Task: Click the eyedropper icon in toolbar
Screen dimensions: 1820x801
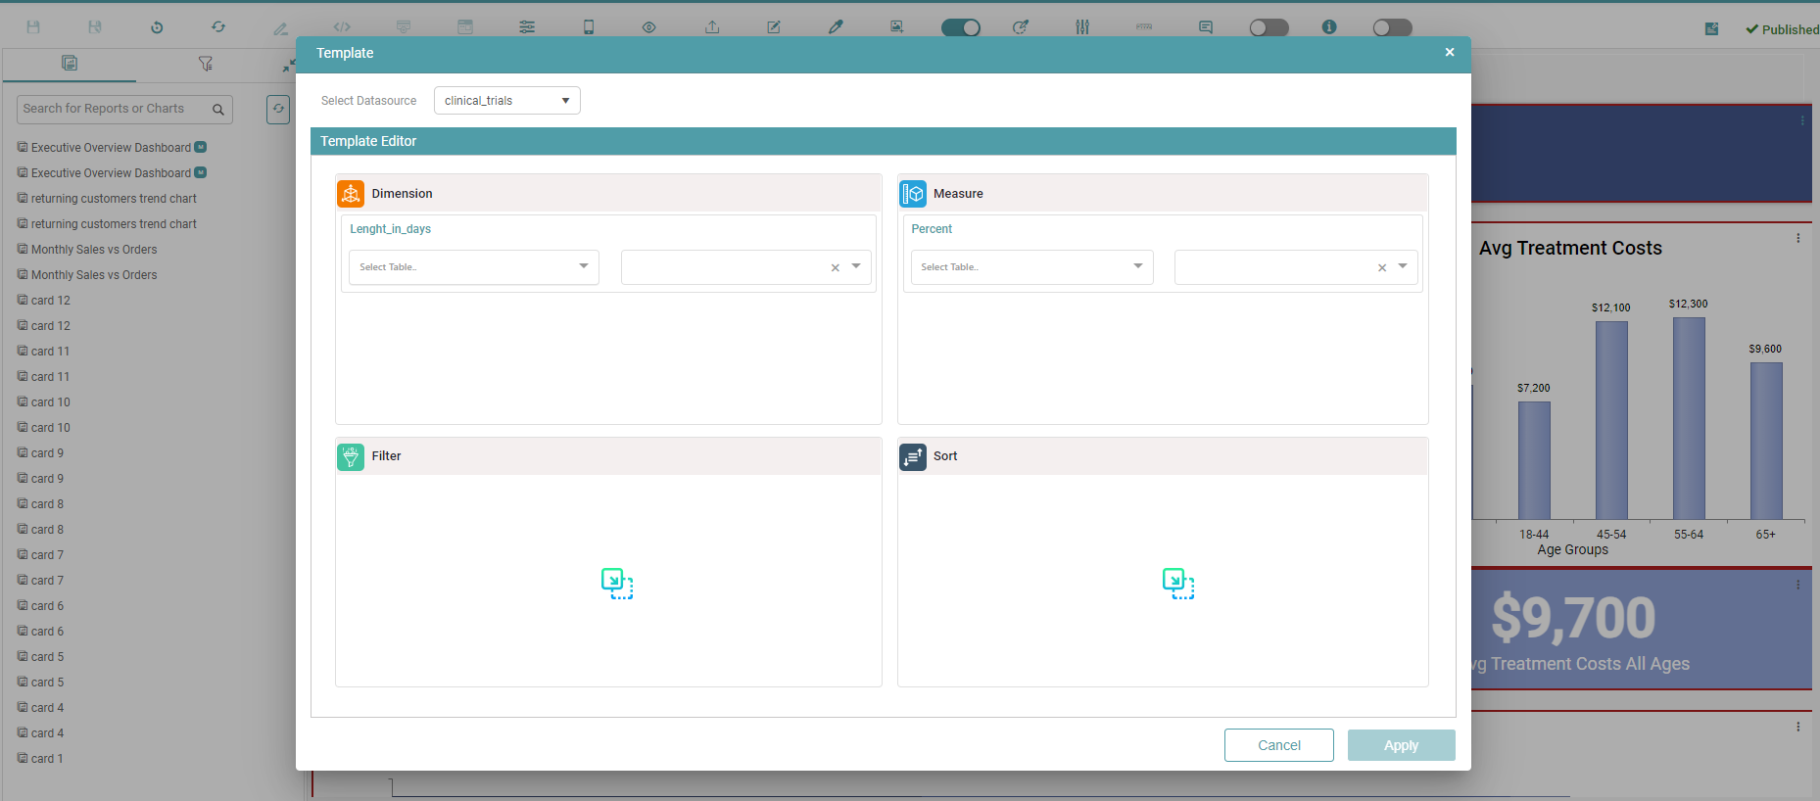Action: pos(836,27)
